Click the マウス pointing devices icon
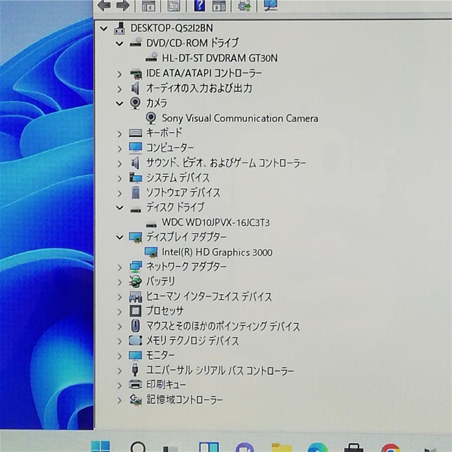 tap(135, 326)
